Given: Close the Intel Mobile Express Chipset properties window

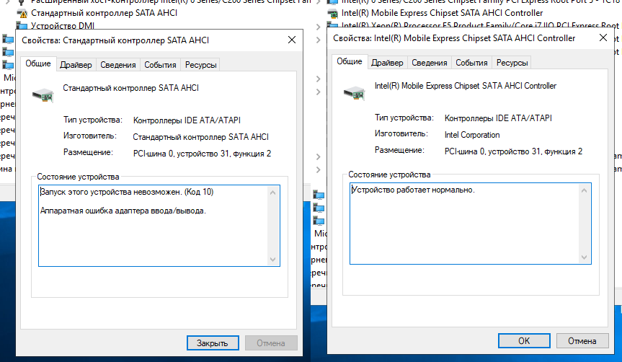Looking at the screenshot, I should pyautogui.click(x=603, y=37).
